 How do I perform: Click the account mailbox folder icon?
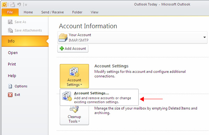63,38
